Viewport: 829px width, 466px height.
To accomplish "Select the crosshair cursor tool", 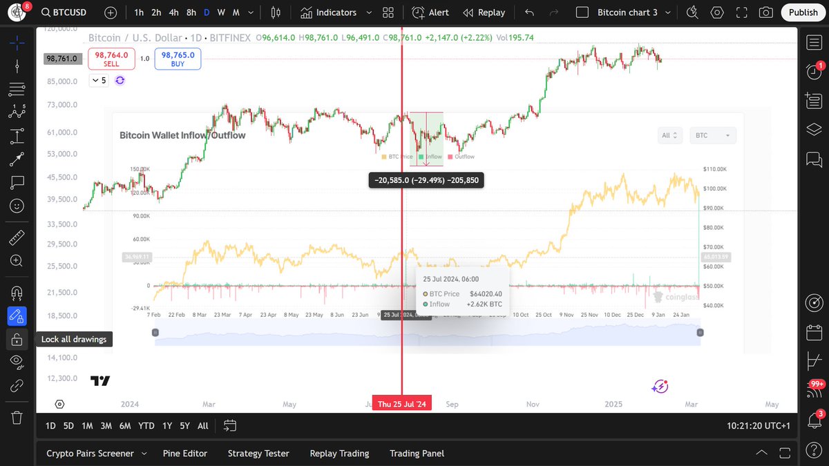I will [17, 41].
